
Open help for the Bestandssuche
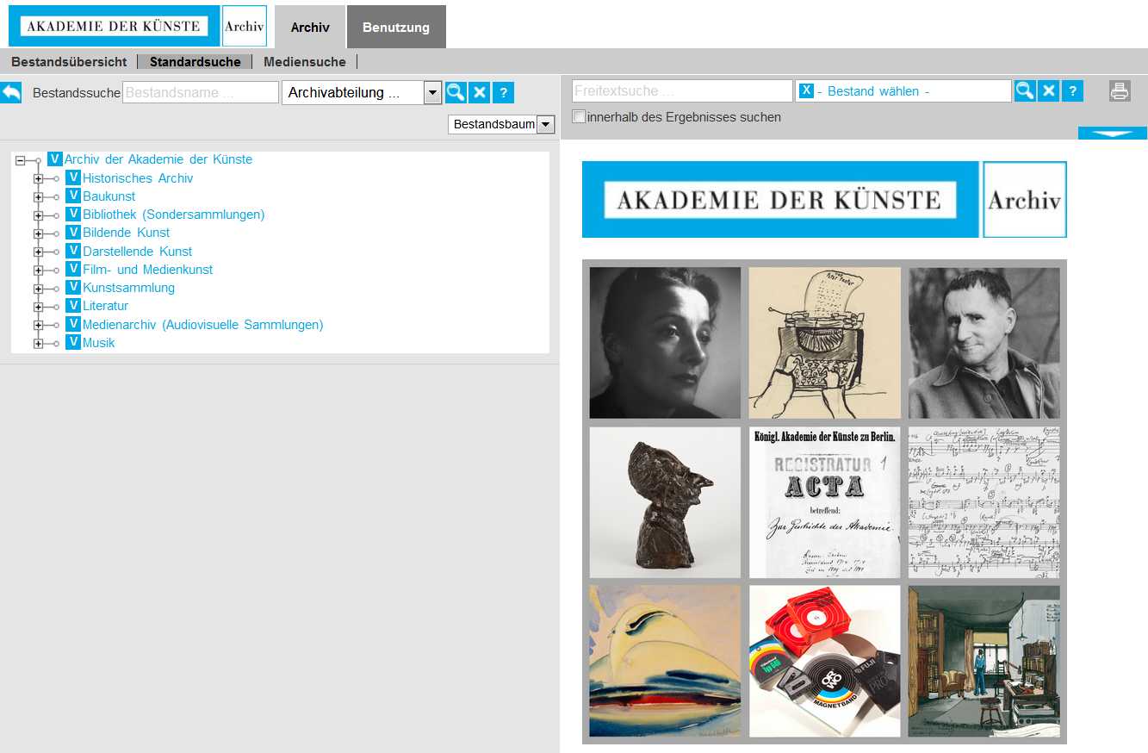tap(504, 92)
